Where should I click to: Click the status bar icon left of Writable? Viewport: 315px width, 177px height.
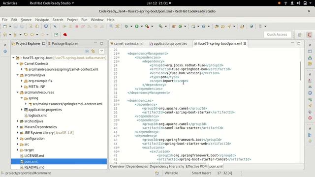157,173
